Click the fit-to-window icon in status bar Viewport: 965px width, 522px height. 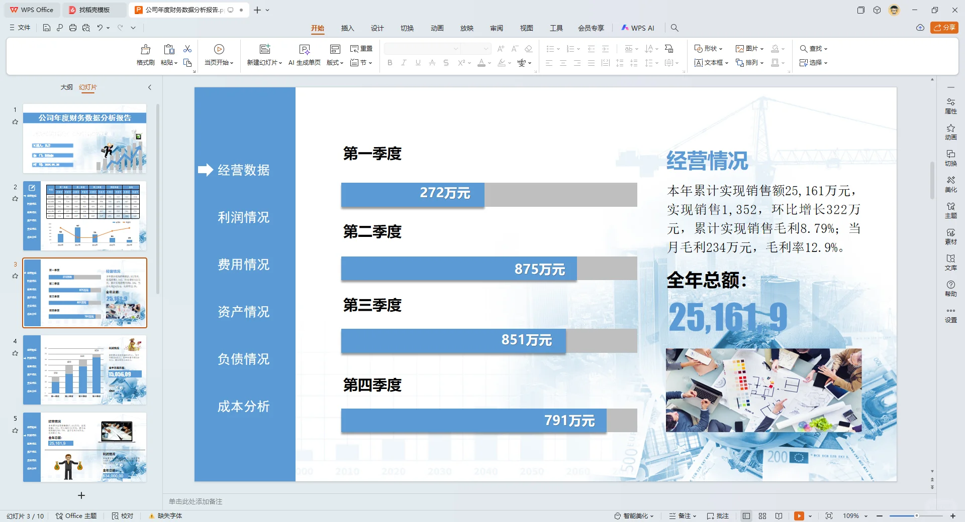pos(829,516)
